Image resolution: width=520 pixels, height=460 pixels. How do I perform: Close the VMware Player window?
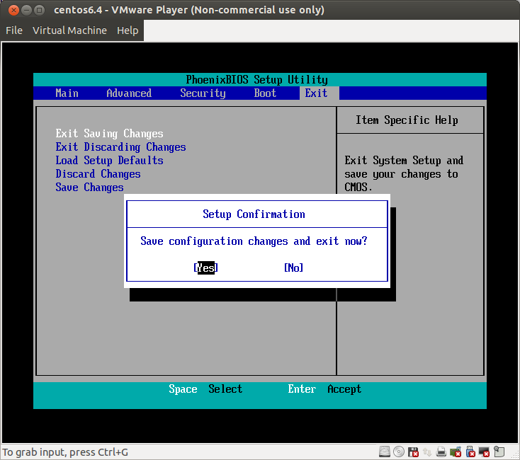(13, 11)
